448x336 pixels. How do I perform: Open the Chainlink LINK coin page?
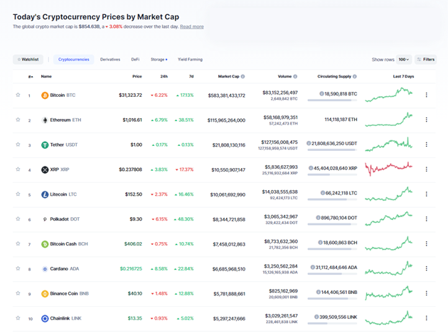pyautogui.click(x=65, y=318)
